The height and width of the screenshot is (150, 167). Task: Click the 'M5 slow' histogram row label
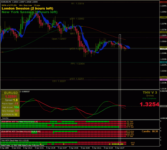pyautogui.click(x=130, y=123)
